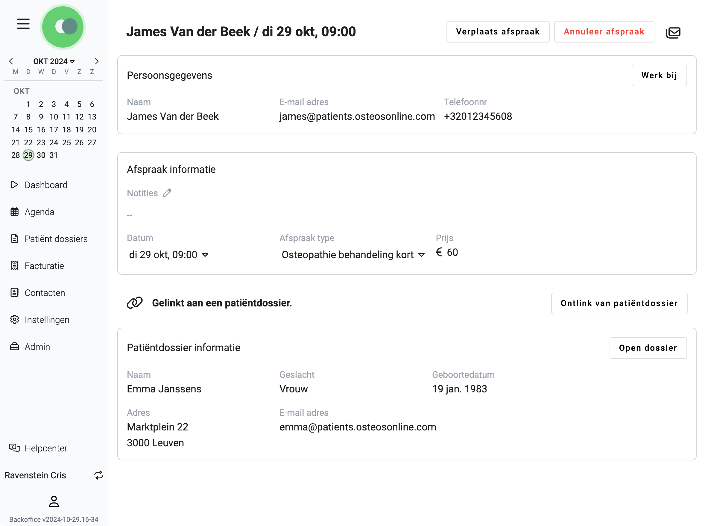Open Instellingen via the gear icon
Image resolution: width=705 pixels, height=526 pixels.
[x=15, y=319]
